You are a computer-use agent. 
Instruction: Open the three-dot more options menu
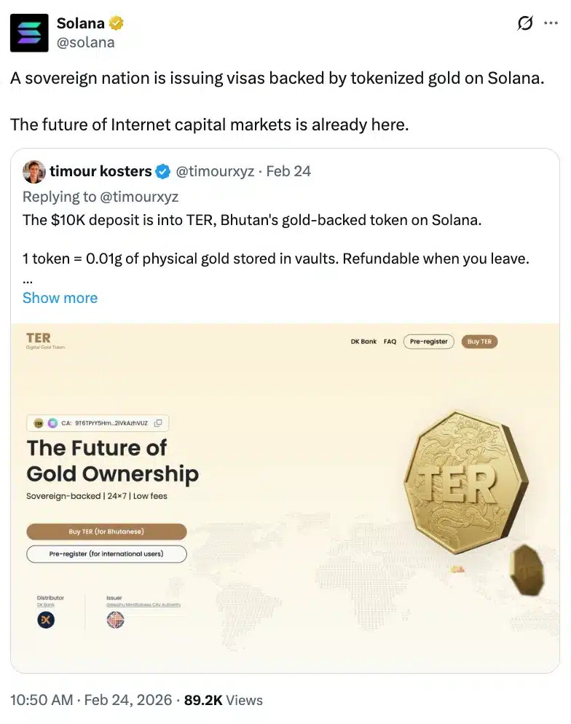click(x=551, y=24)
